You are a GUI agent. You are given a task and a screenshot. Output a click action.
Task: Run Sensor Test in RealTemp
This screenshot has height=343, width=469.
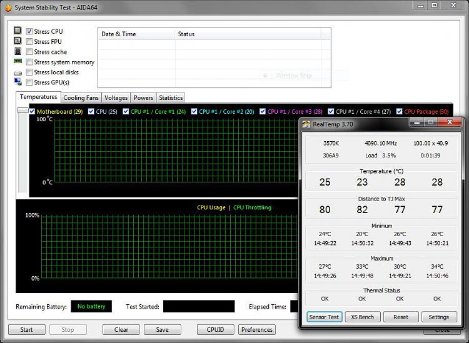(324, 317)
